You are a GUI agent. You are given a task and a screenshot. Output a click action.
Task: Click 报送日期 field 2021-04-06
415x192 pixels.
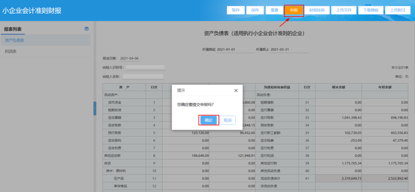click(129, 58)
